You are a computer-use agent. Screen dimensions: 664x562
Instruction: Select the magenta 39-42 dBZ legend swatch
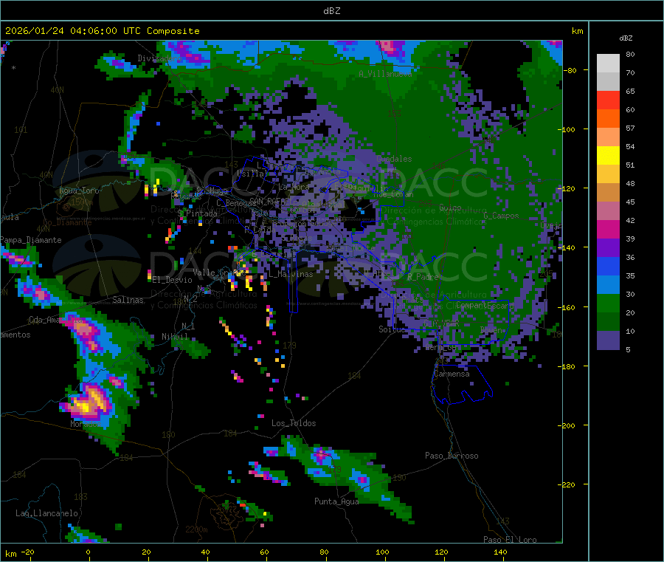coord(608,229)
